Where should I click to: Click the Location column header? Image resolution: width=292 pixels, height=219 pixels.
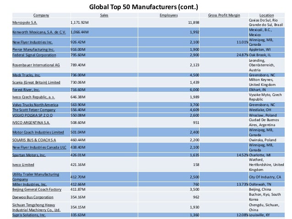tap(267, 15)
